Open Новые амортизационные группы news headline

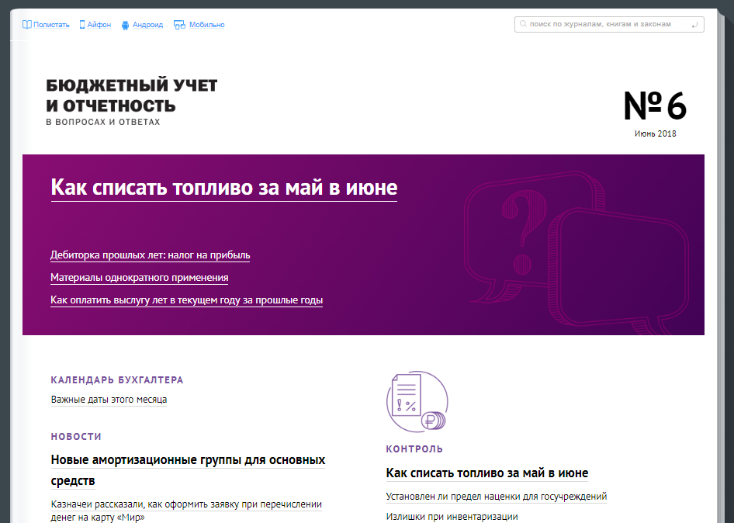point(188,460)
